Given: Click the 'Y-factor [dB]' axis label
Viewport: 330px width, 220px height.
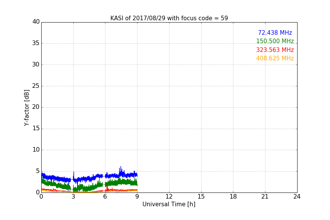Looking at the screenshot, I should [26, 108].
